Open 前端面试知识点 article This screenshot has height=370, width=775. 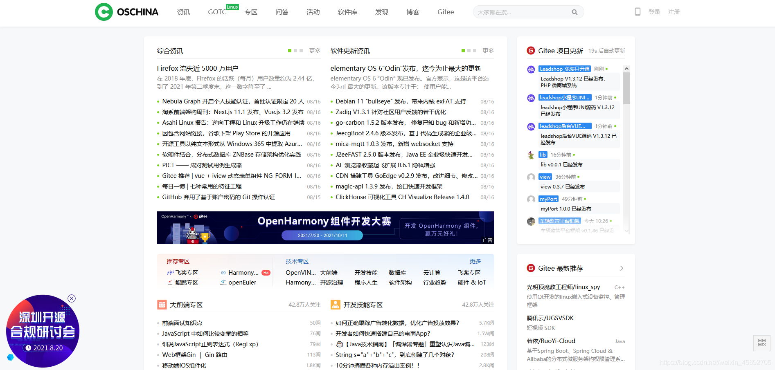point(182,323)
